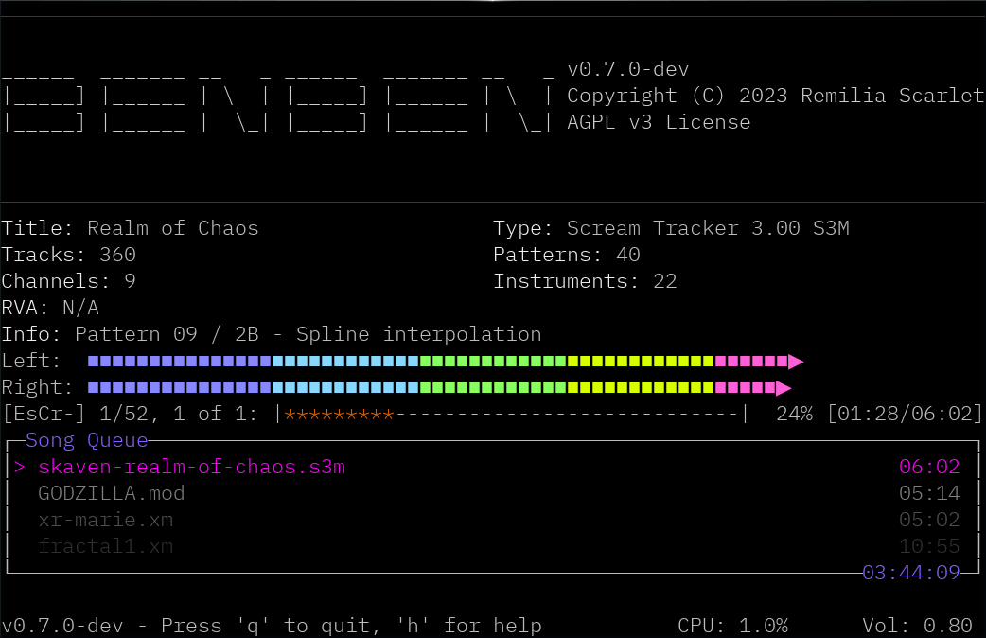Click the song progress bar asterisks
Screen dimensions: 986x638
[x=339, y=415]
